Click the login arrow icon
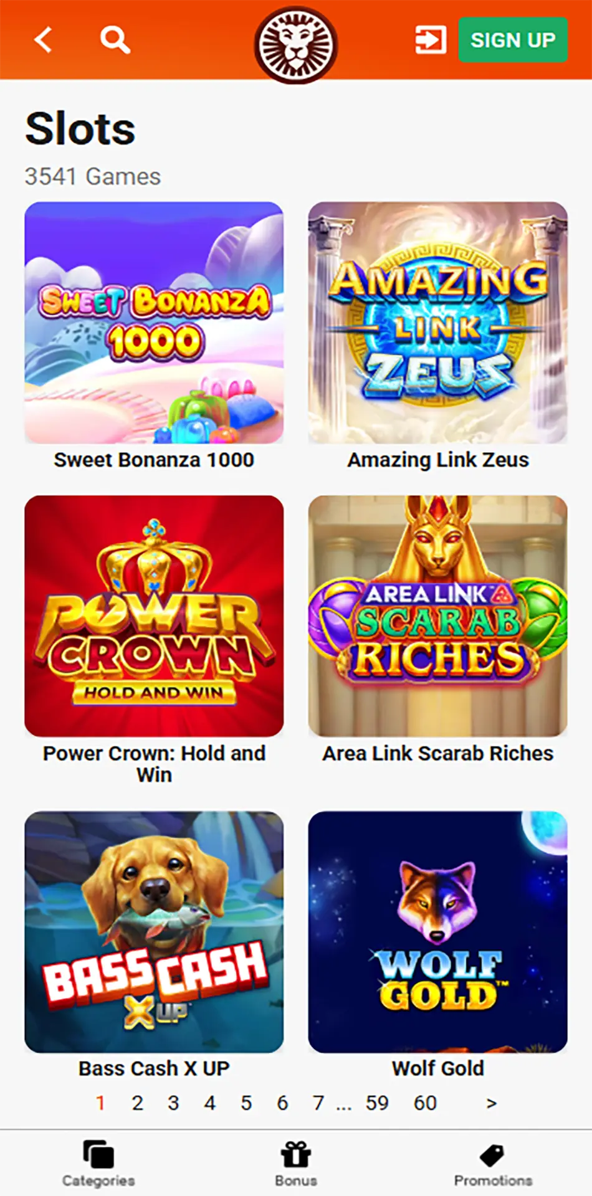This screenshot has height=1196, width=592. tap(431, 40)
